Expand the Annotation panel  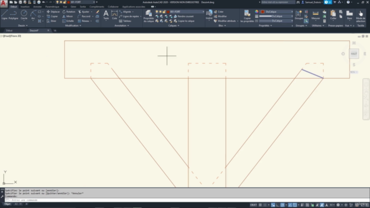pyautogui.click(x=122, y=25)
